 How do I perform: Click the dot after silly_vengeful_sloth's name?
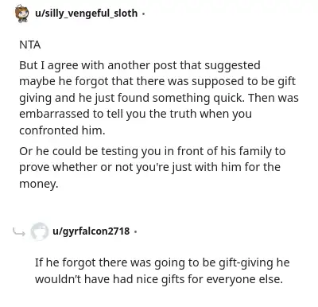tap(143, 14)
